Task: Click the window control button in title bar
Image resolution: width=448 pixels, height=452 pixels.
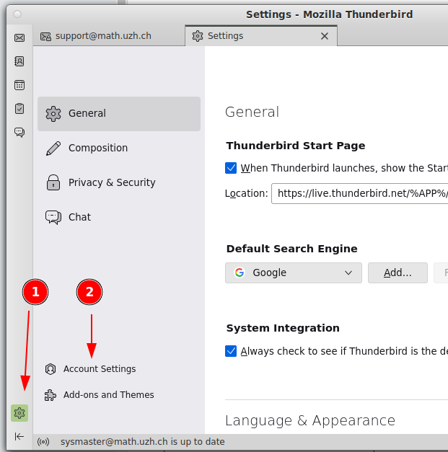Action: (17, 14)
